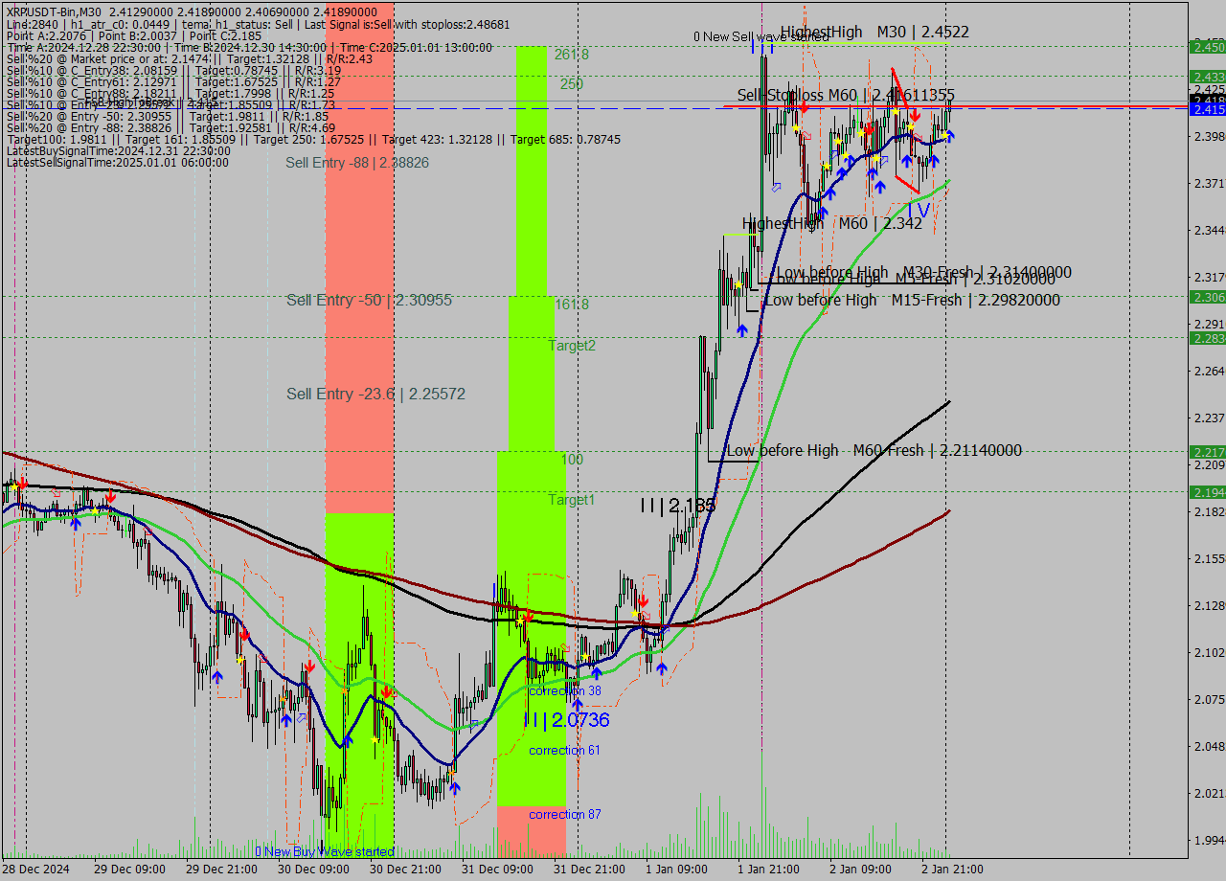Click 'Low before High M15-Fresh | 2.29820000'
This screenshot has height=881, width=1226.
tap(911, 300)
